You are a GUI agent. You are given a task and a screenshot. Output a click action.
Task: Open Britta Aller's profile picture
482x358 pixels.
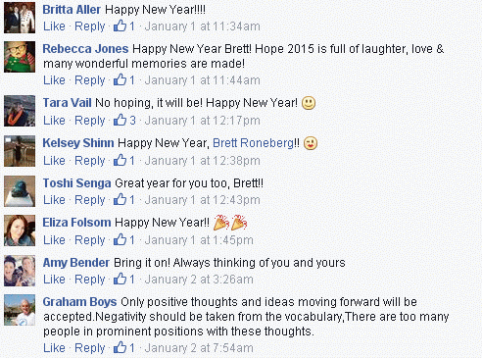pos(20,18)
